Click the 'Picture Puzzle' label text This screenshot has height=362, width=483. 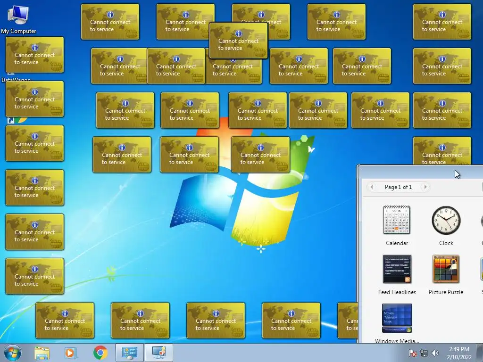446,292
